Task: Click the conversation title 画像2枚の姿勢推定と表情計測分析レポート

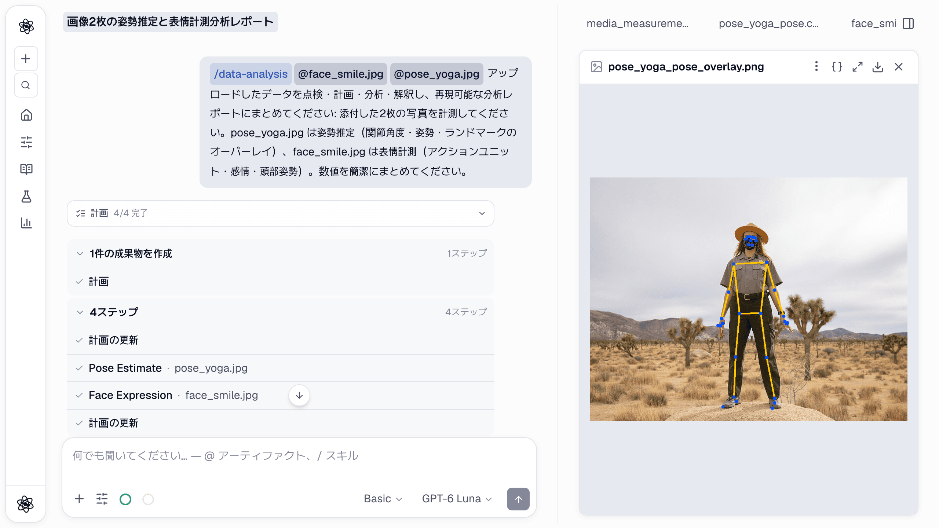Action: coord(170,22)
